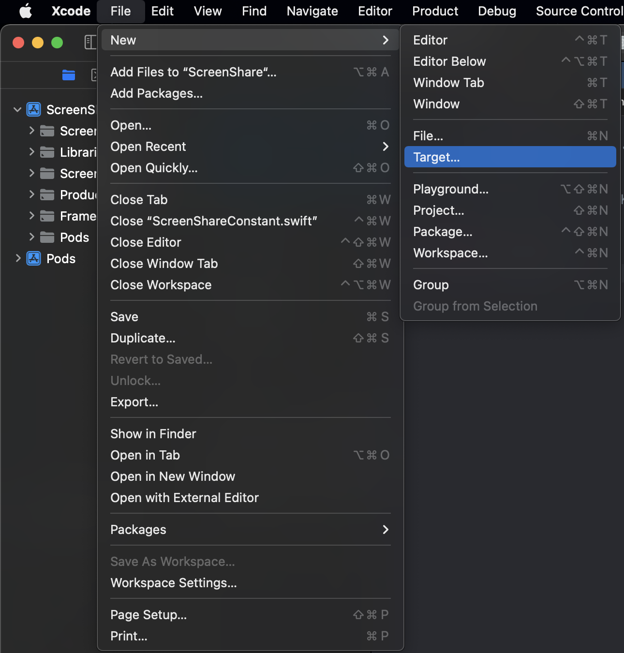This screenshot has width=624, height=653.
Task: Expand the Pods folder group
Action: tap(31, 237)
